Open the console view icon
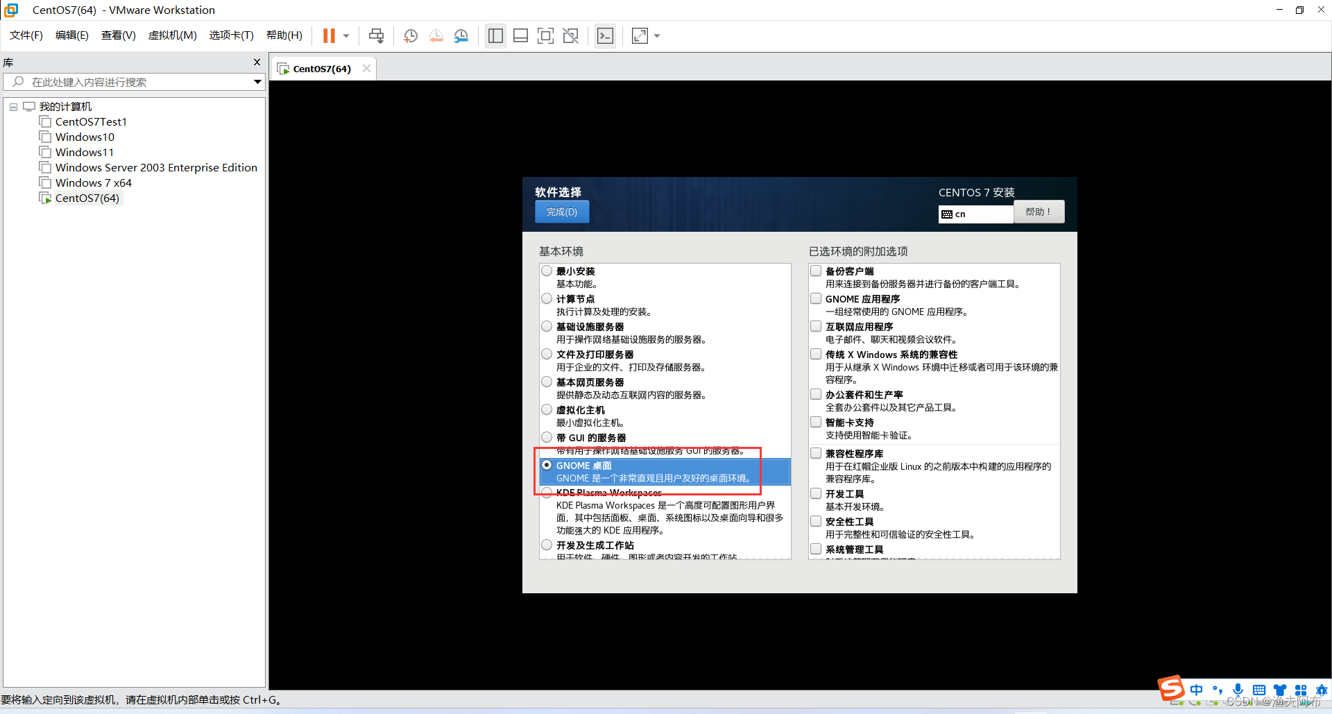The width and height of the screenshot is (1332, 714). (x=605, y=35)
